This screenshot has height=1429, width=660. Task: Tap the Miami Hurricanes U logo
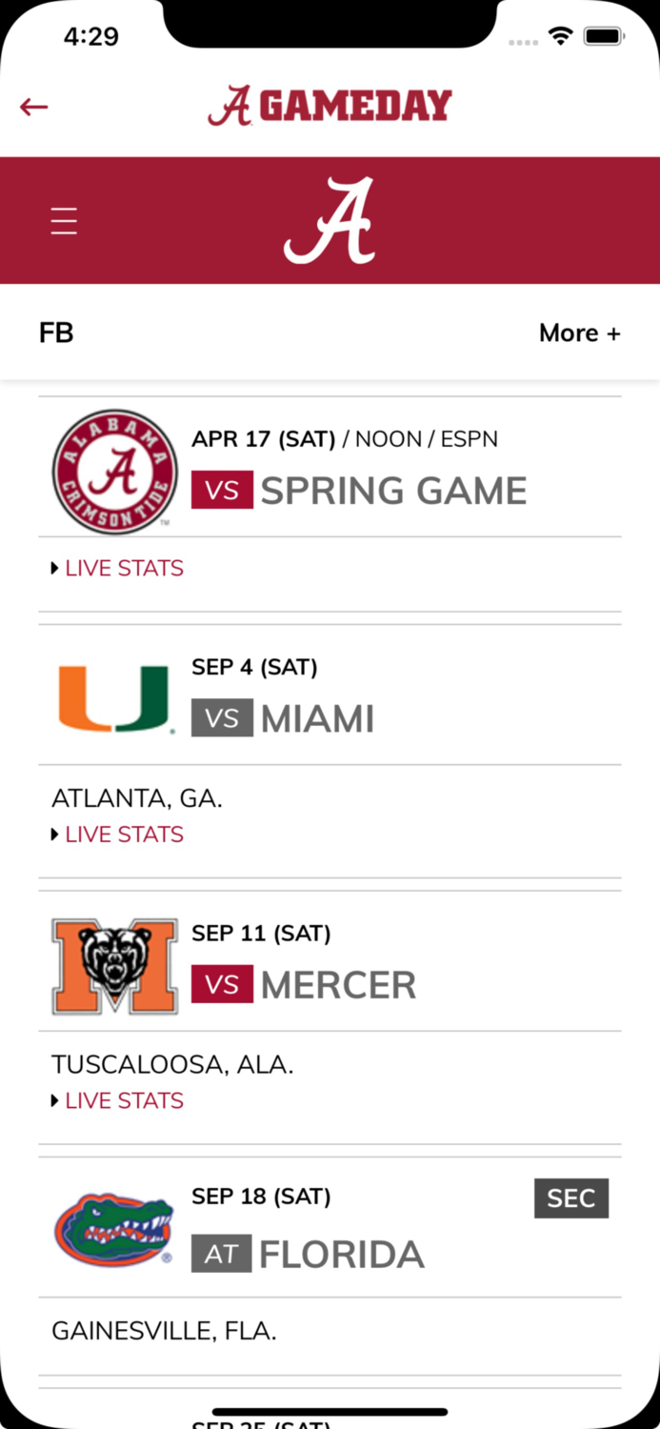113,696
